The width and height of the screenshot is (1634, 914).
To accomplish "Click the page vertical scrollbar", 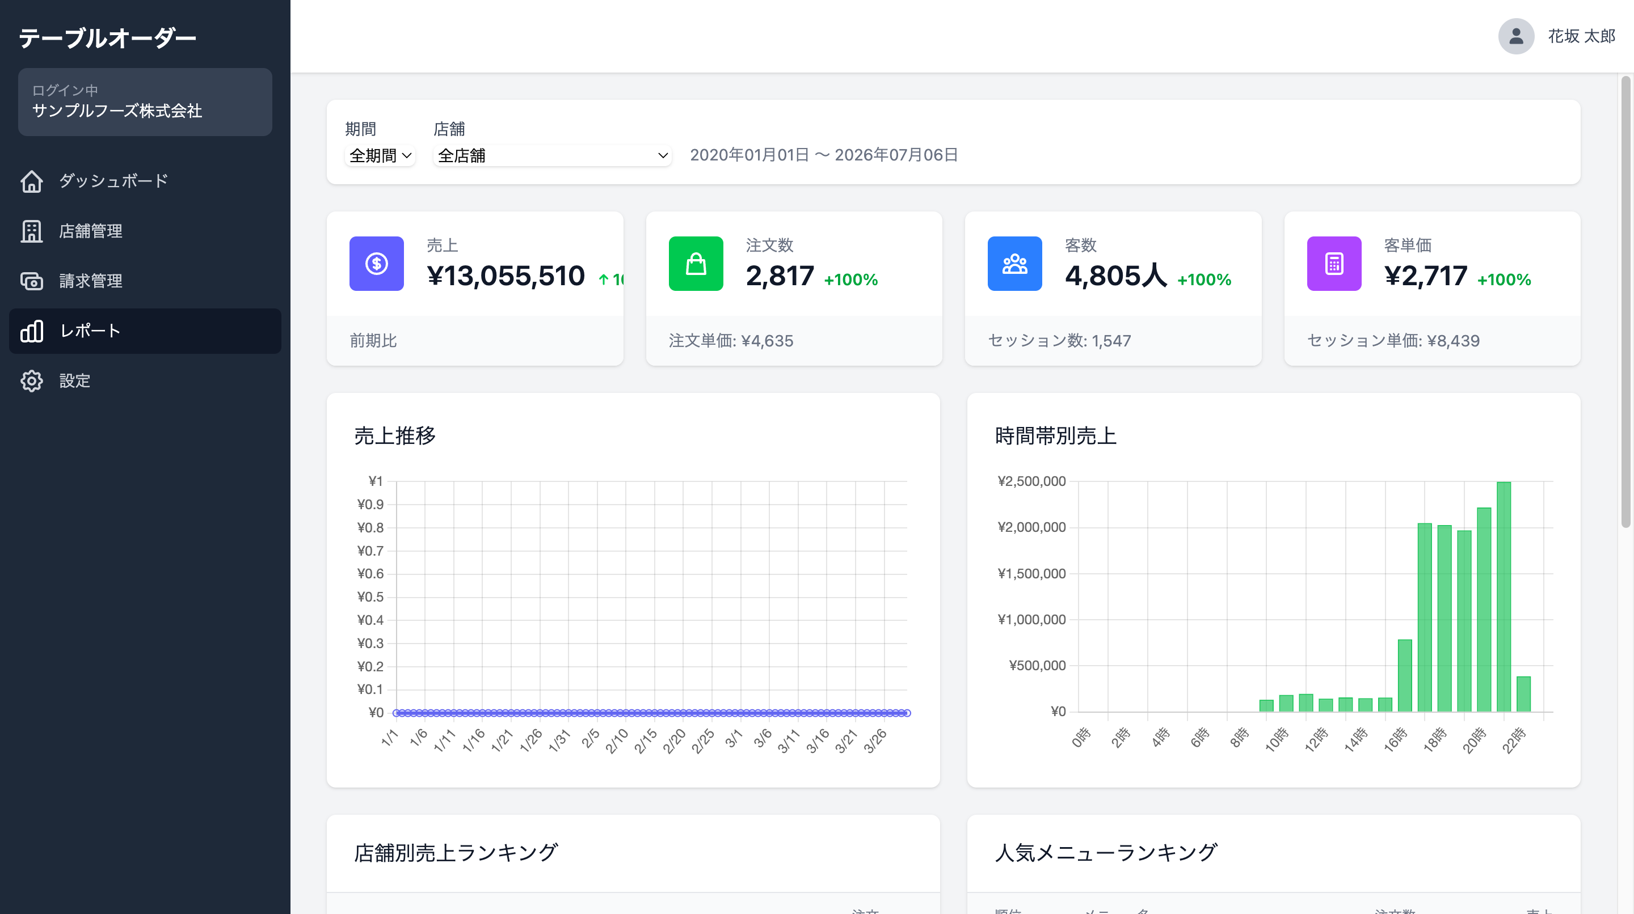I will pos(1625,301).
